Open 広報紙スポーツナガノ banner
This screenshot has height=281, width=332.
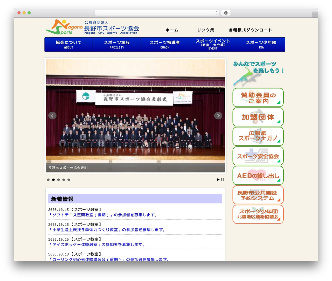pyautogui.click(x=258, y=136)
